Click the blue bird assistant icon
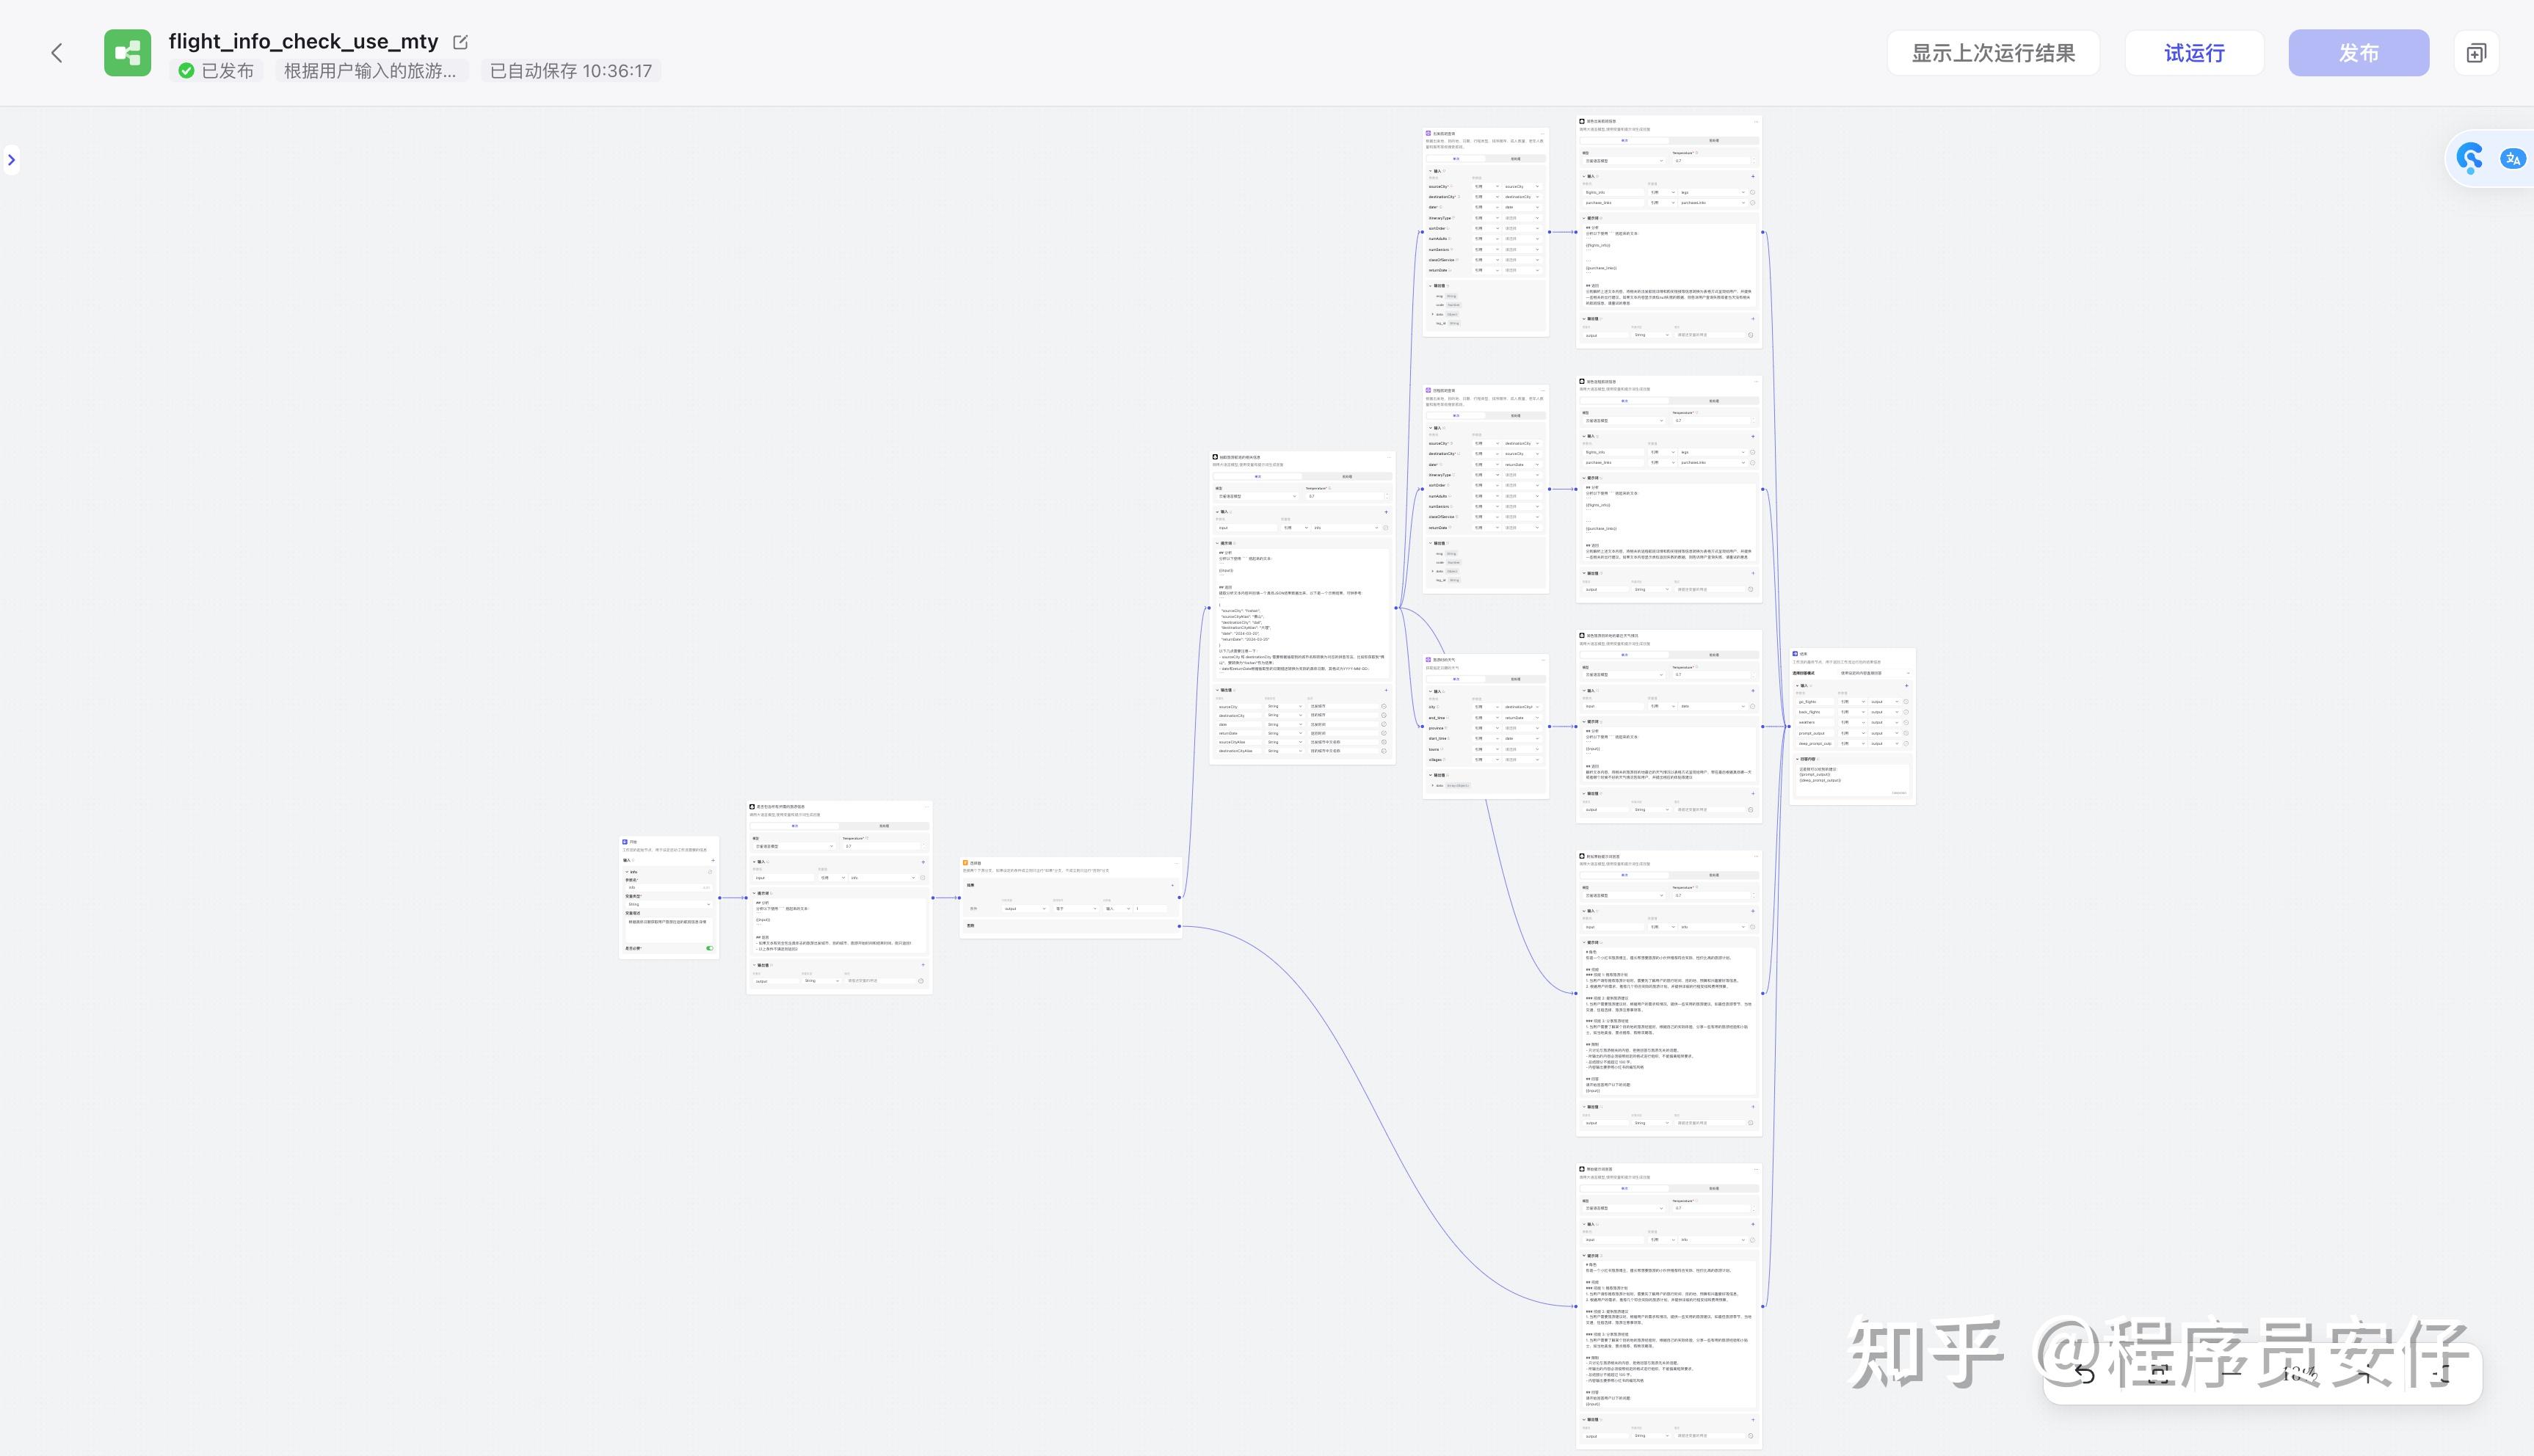This screenshot has height=1456, width=2534. point(2470,158)
